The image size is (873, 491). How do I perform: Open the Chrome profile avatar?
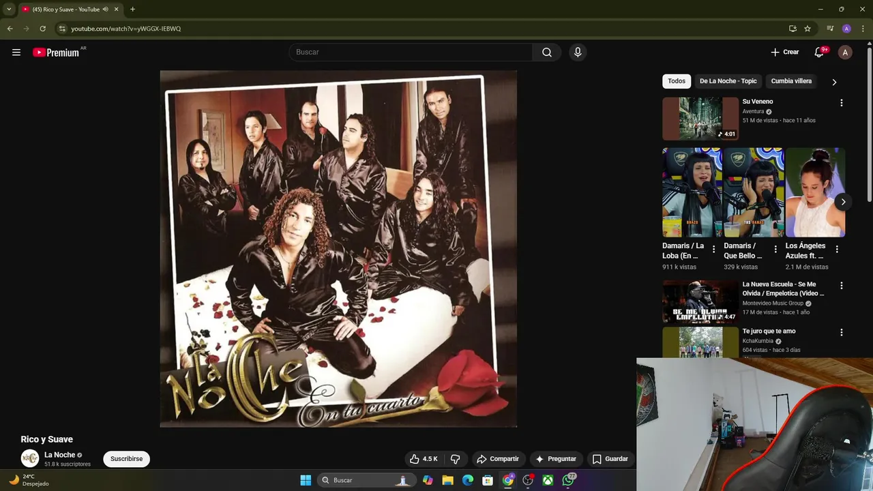846,29
